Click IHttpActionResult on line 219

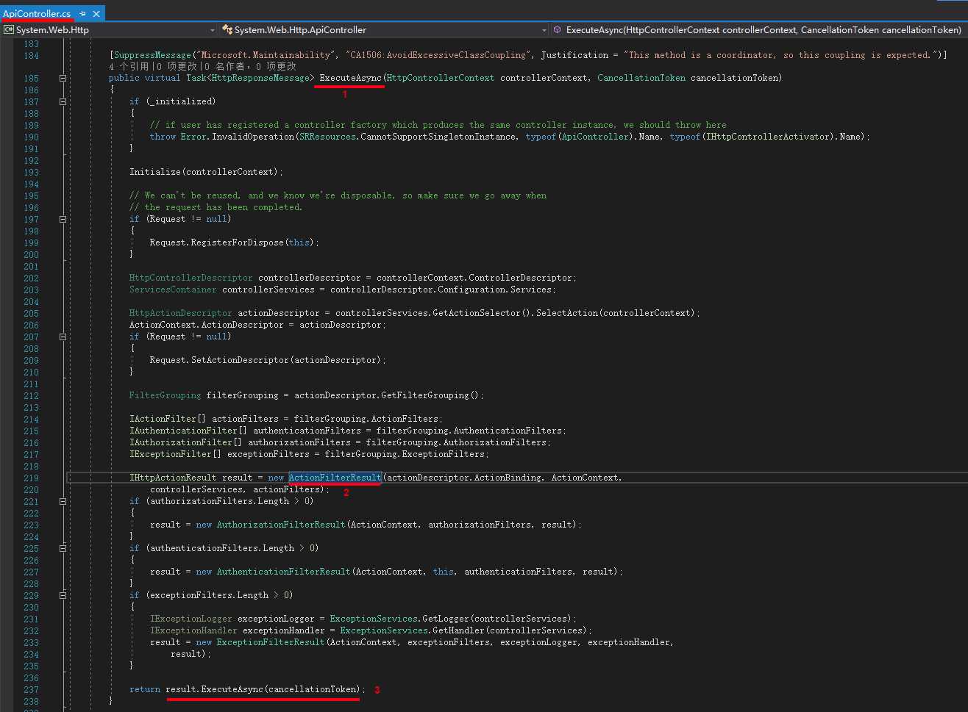coord(173,478)
